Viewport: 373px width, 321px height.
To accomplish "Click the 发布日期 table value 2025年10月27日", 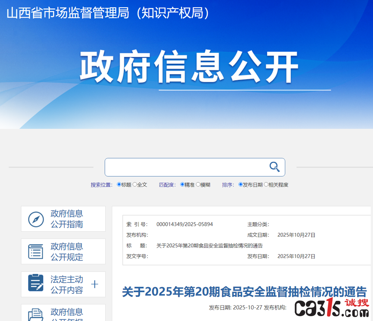I will [296, 257].
